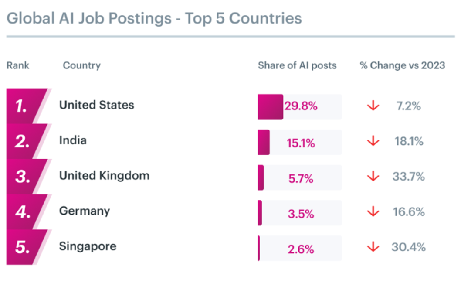The height and width of the screenshot is (307, 461).
Task: Click the rank 5 pink badge
Action: (x=27, y=247)
